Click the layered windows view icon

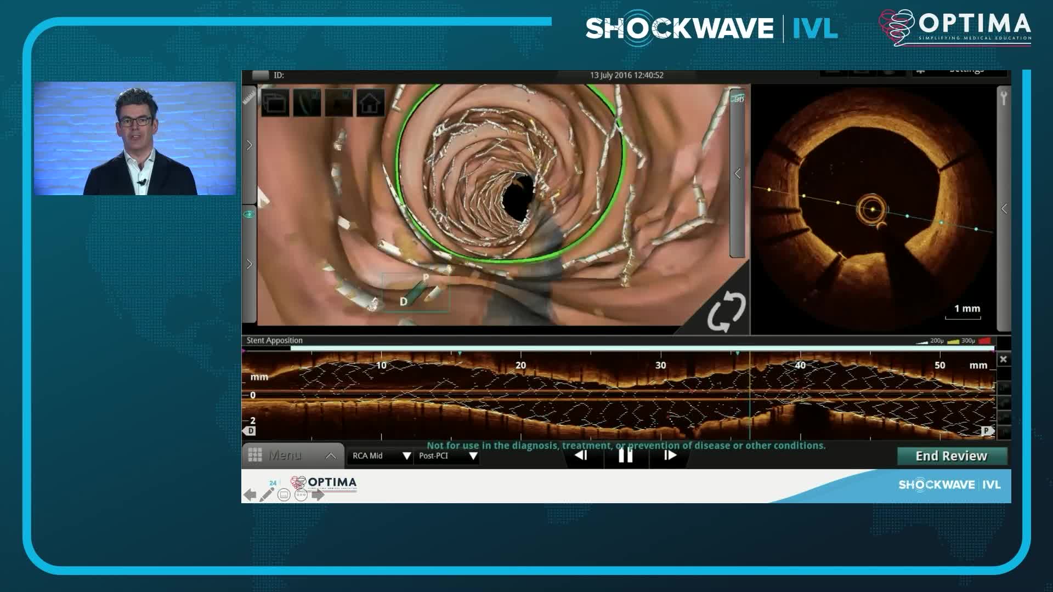275,103
